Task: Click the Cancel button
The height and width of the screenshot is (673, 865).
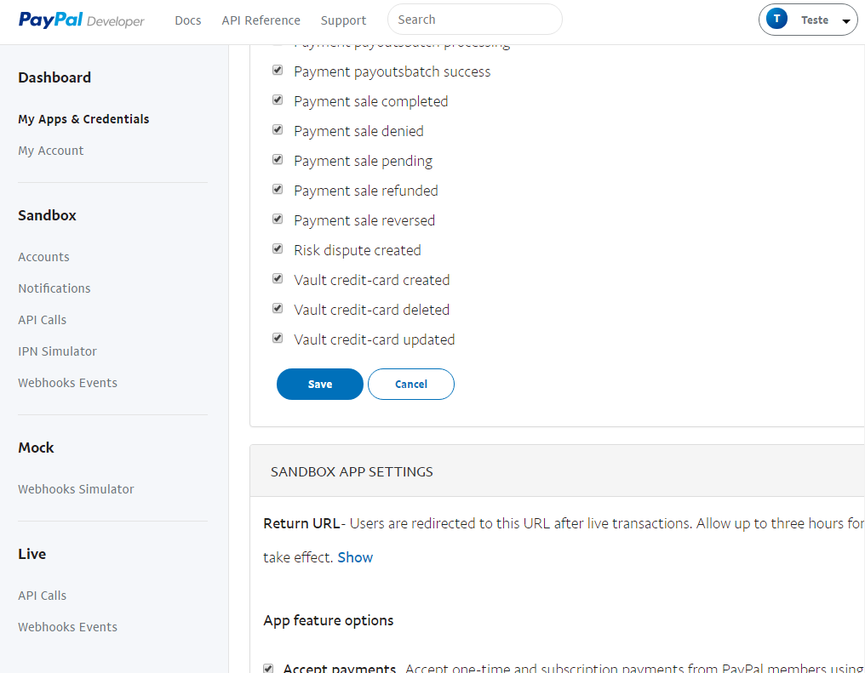Action: click(x=411, y=385)
